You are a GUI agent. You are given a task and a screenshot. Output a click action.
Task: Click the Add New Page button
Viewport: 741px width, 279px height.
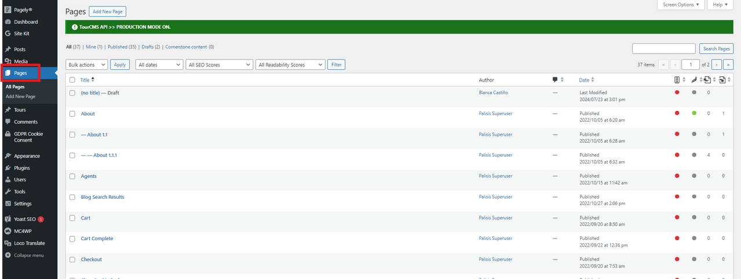(108, 12)
